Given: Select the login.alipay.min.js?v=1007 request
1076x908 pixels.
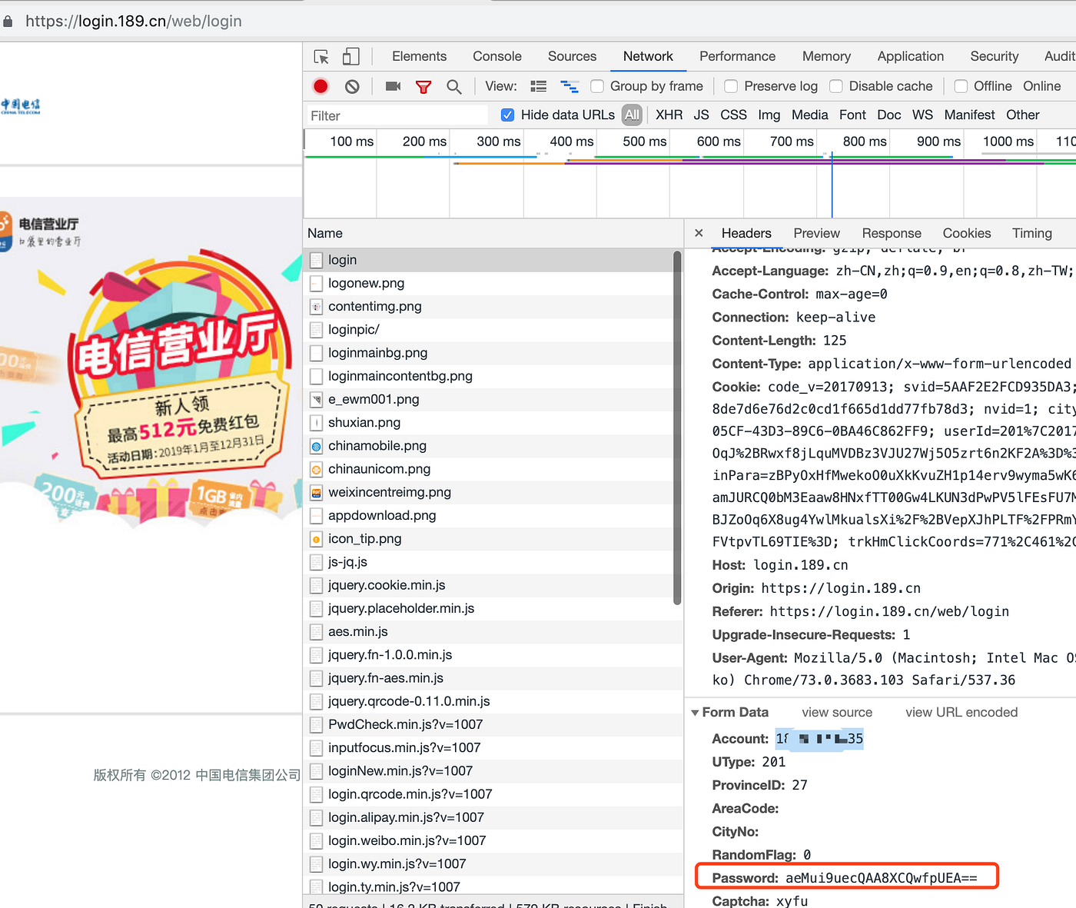Looking at the screenshot, I should coord(493,817).
